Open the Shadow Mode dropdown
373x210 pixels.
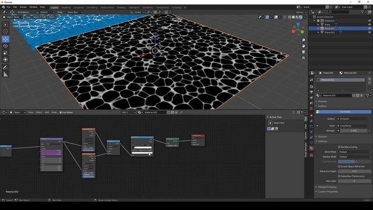click(x=354, y=157)
